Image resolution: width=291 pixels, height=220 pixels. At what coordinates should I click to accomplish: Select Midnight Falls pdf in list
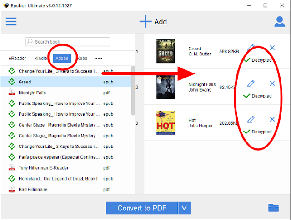66,93
